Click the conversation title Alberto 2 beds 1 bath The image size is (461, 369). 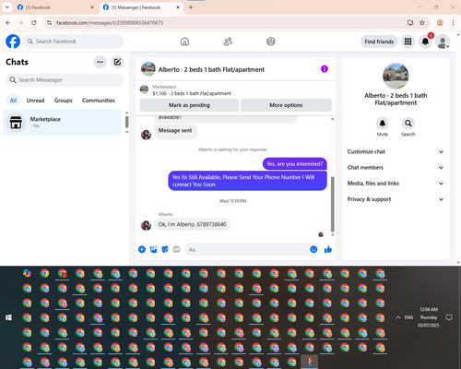(x=211, y=69)
